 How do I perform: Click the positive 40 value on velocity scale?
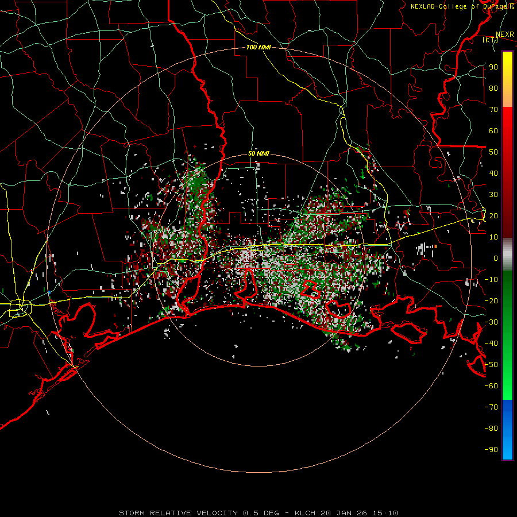pos(493,173)
